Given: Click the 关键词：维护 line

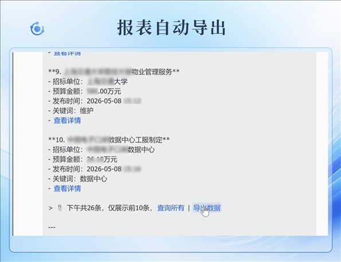Looking at the screenshot, I should tap(71, 111).
